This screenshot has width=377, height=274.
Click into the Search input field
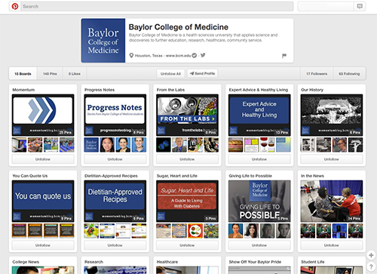tap(158, 6)
